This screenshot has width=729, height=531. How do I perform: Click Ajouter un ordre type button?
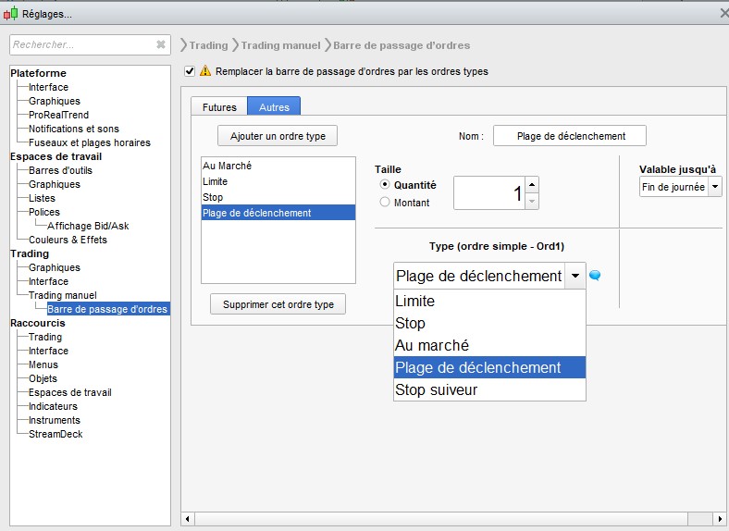pyautogui.click(x=278, y=136)
